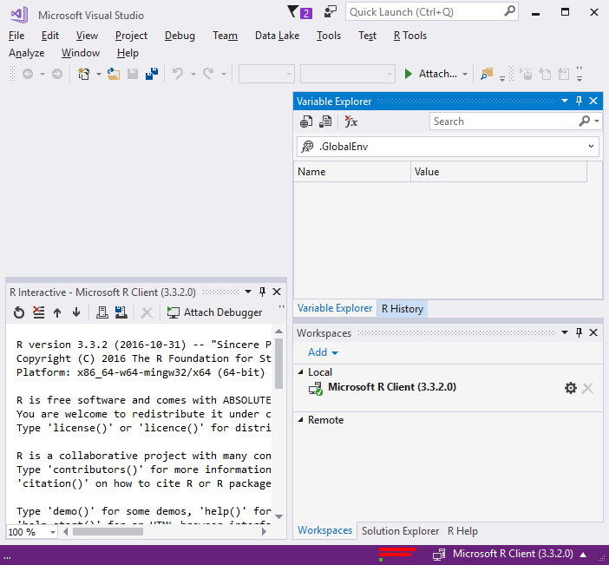
Task: Click the Value column header
Action: (x=499, y=172)
